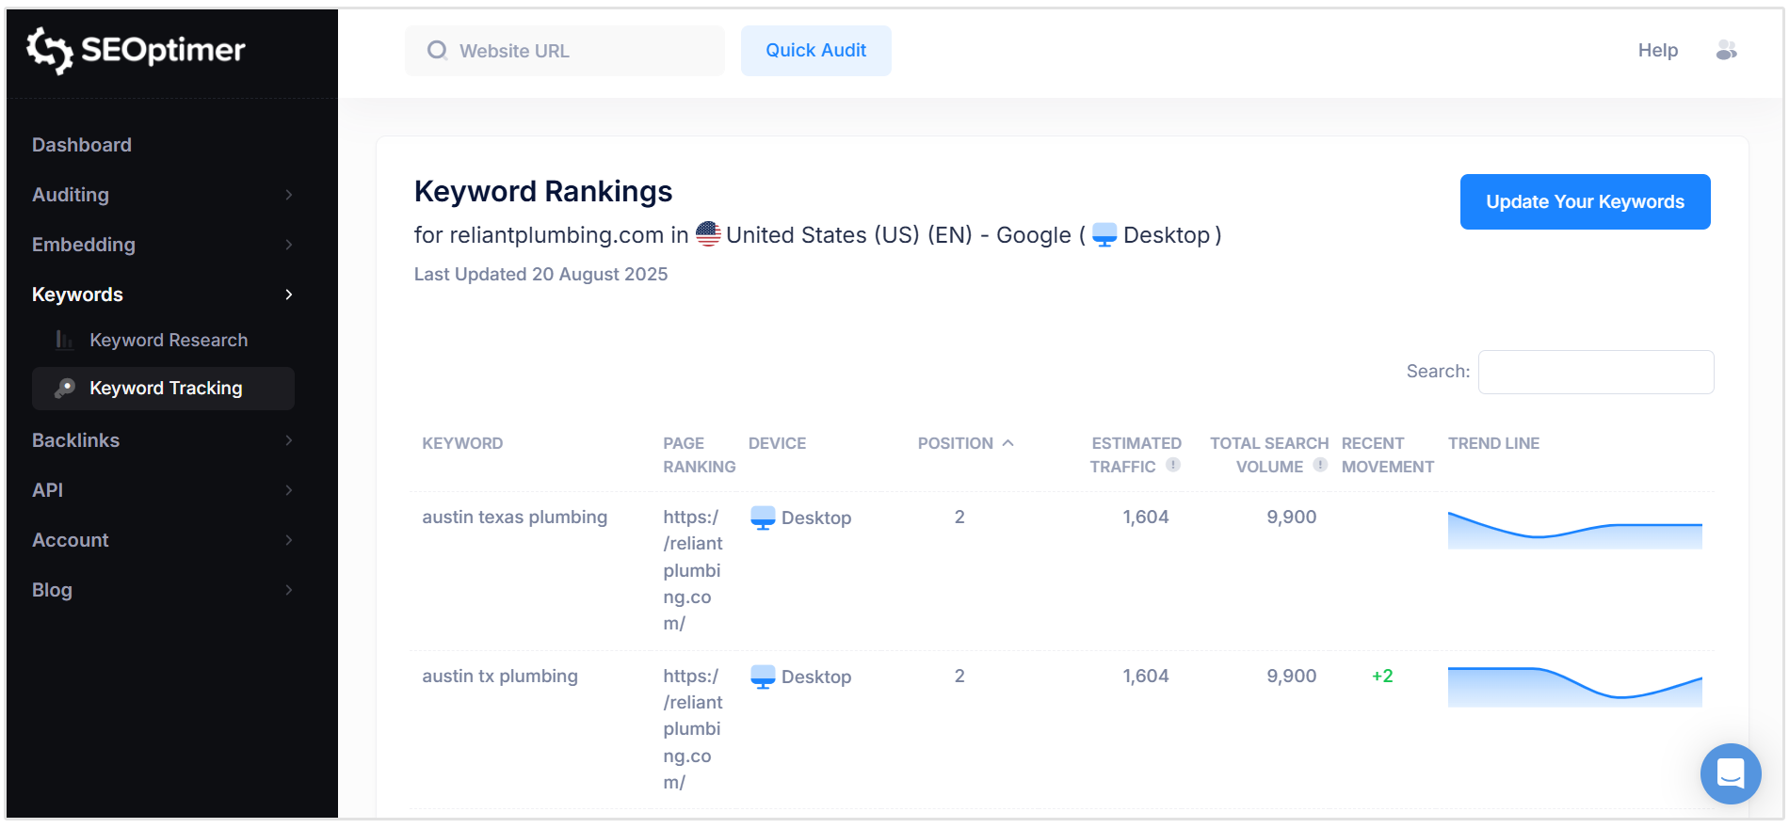This screenshot has width=1789, height=828.
Task: Focus the table Search input box
Action: pyautogui.click(x=1596, y=372)
